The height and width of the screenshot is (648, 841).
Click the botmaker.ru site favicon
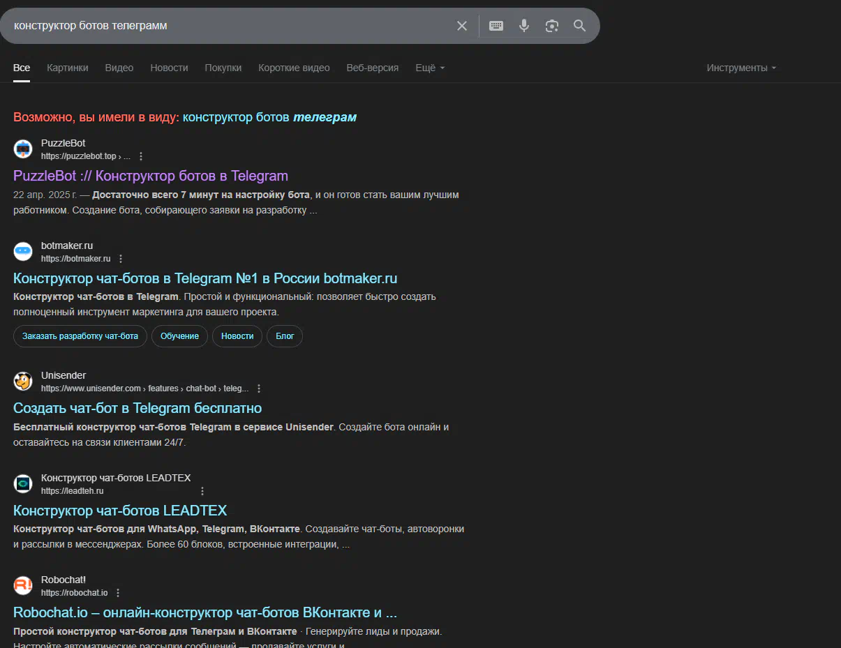23,251
